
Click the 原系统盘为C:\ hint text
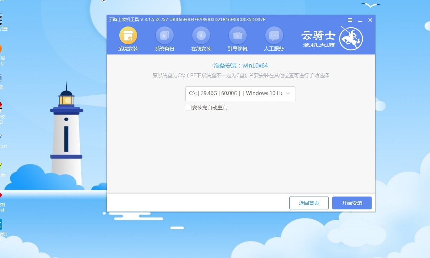point(241,75)
